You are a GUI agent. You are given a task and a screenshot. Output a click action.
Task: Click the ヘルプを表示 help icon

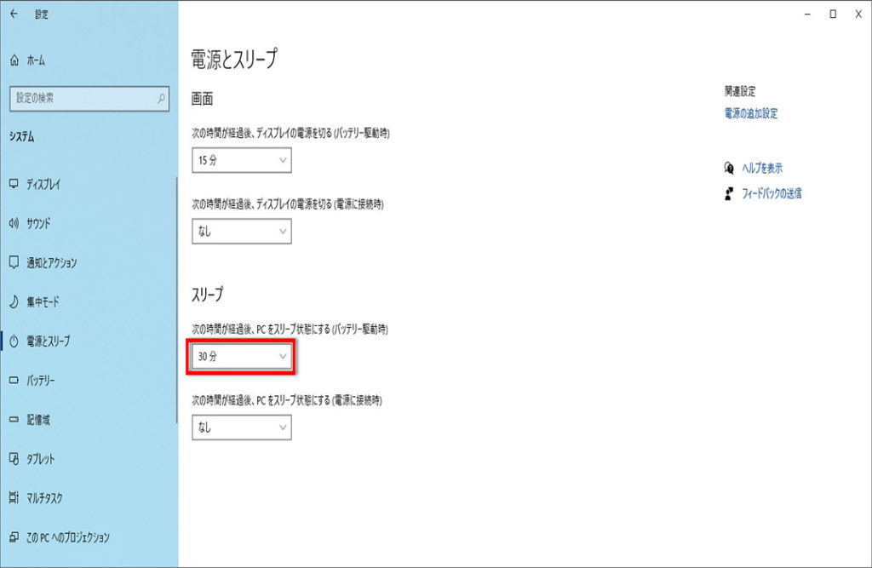[728, 168]
